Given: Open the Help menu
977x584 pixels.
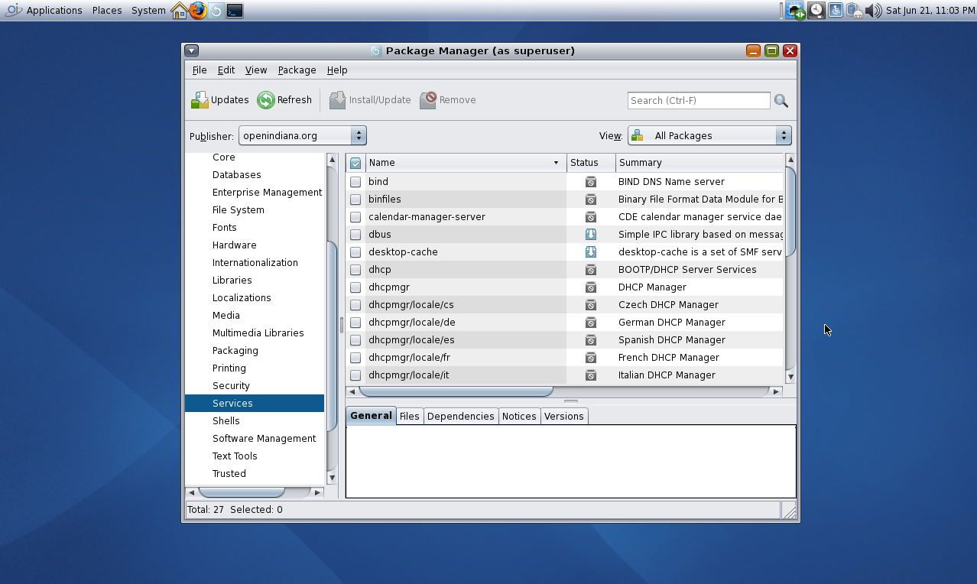Looking at the screenshot, I should point(337,70).
